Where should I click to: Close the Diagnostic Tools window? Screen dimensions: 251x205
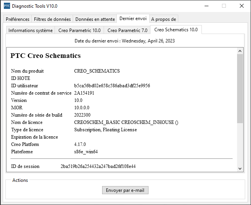tap(242, 6)
